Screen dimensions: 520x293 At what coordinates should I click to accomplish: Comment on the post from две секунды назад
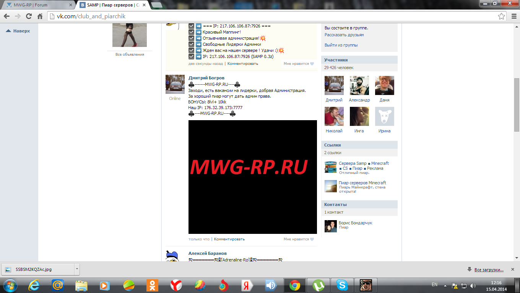243,64
